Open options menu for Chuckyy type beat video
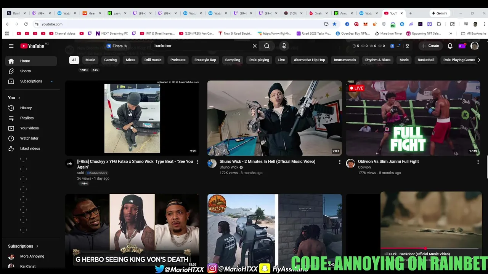Viewport: 488px width, 274px height. pyautogui.click(x=197, y=162)
